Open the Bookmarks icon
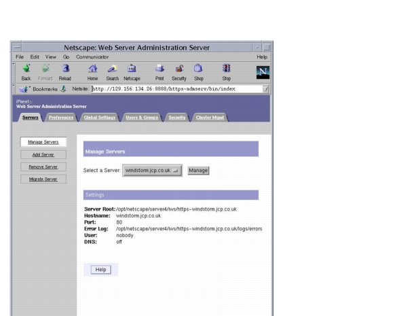The image size is (414, 316). (24, 89)
